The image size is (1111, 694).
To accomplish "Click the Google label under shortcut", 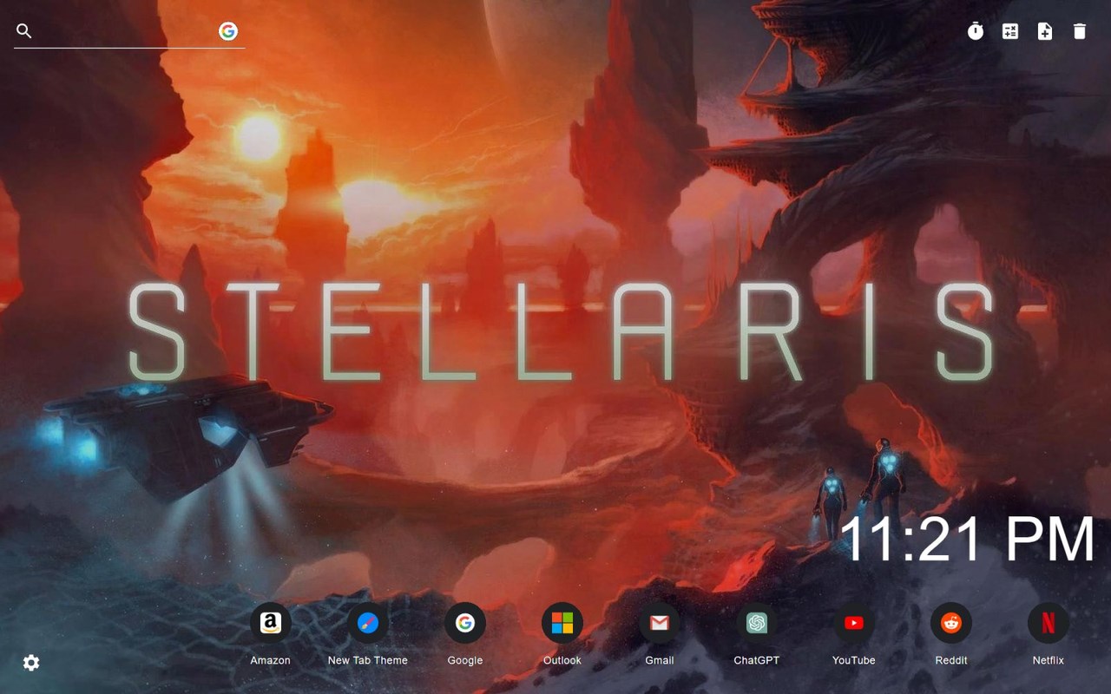I will [x=465, y=660].
